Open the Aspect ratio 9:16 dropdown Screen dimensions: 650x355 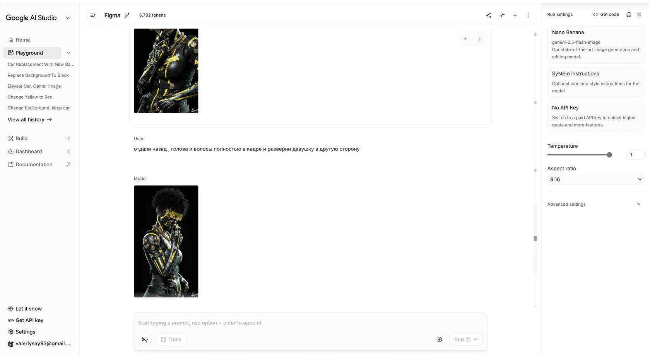pos(595,179)
